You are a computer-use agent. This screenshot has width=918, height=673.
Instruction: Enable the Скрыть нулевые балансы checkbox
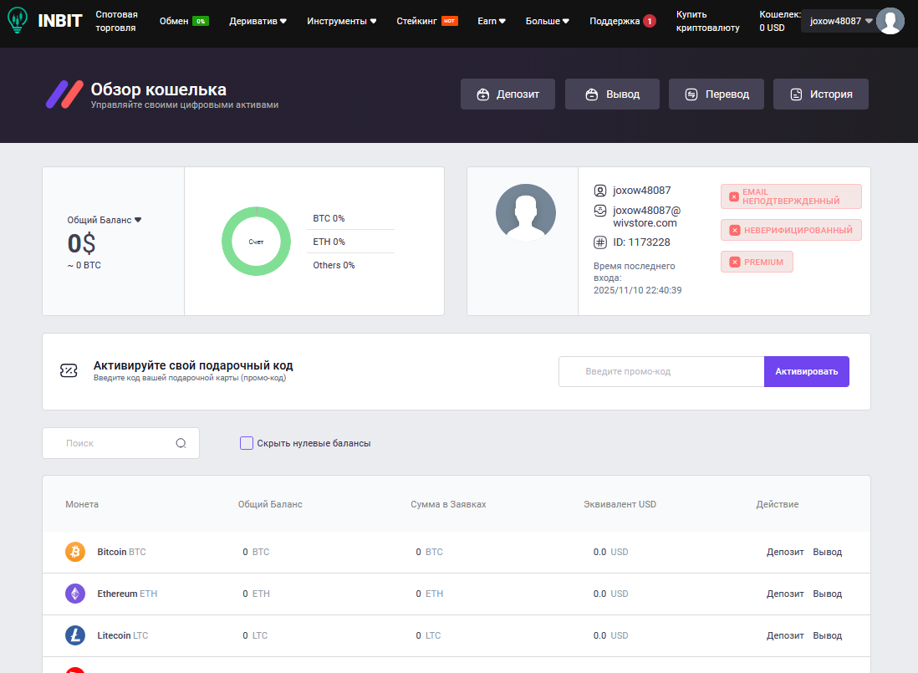point(246,443)
